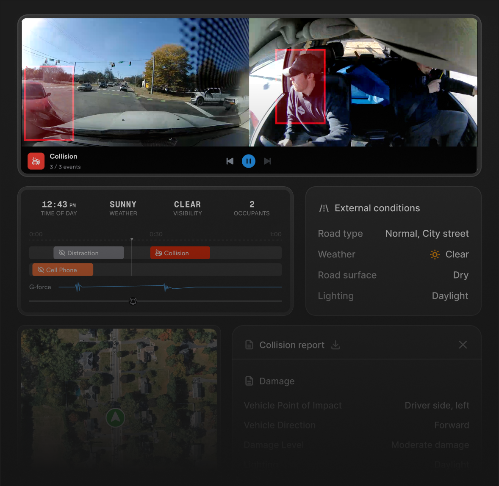The width and height of the screenshot is (499, 486).
Task: Click the External conditions road icon
Action: 324,208
